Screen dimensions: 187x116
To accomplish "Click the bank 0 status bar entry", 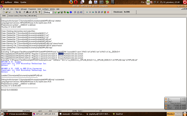I will (x=80, y=111).
